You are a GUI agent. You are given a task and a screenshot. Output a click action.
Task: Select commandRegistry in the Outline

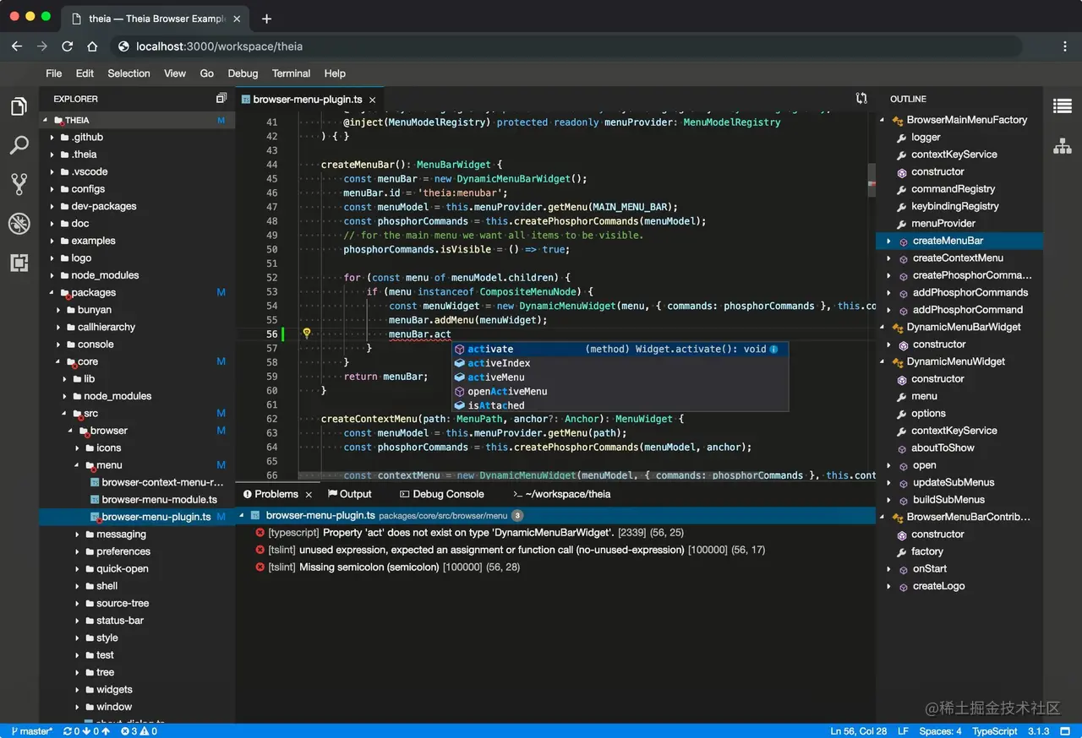coord(953,189)
